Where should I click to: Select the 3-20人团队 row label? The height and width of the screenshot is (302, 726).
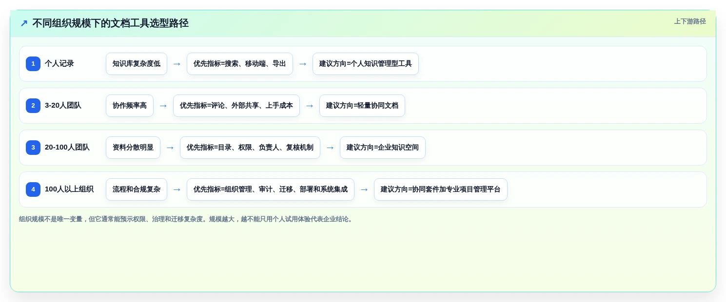pos(63,106)
